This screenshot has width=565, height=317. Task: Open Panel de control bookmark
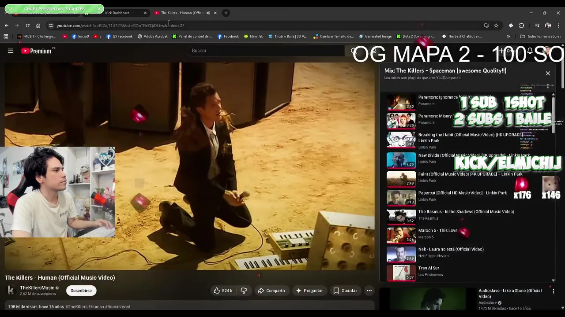tap(192, 37)
